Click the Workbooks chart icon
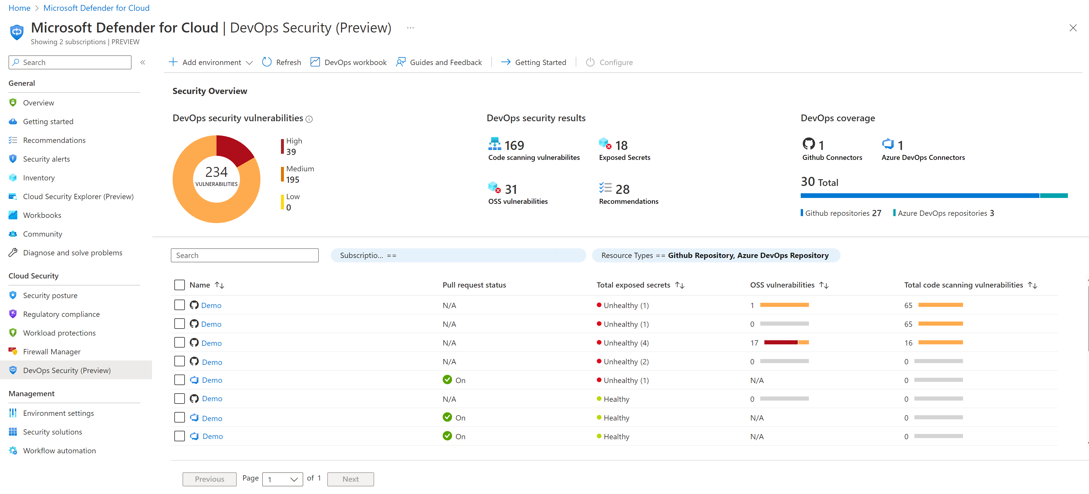 pos(13,215)
